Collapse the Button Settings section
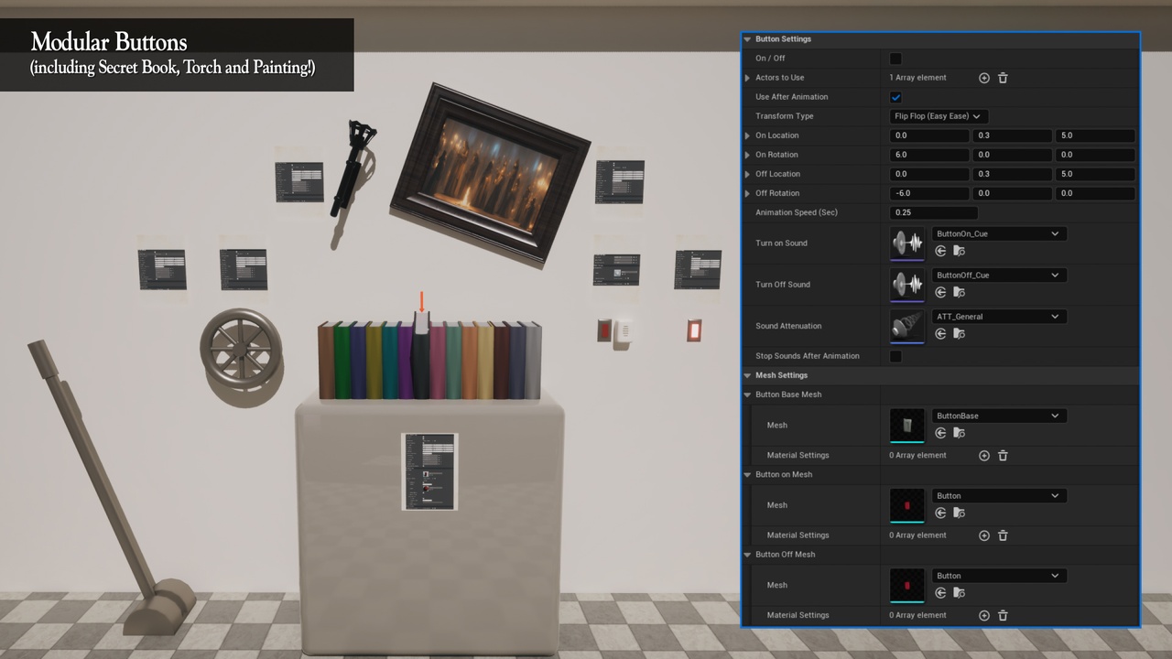Screen dimensions: 1172x659 747,39
